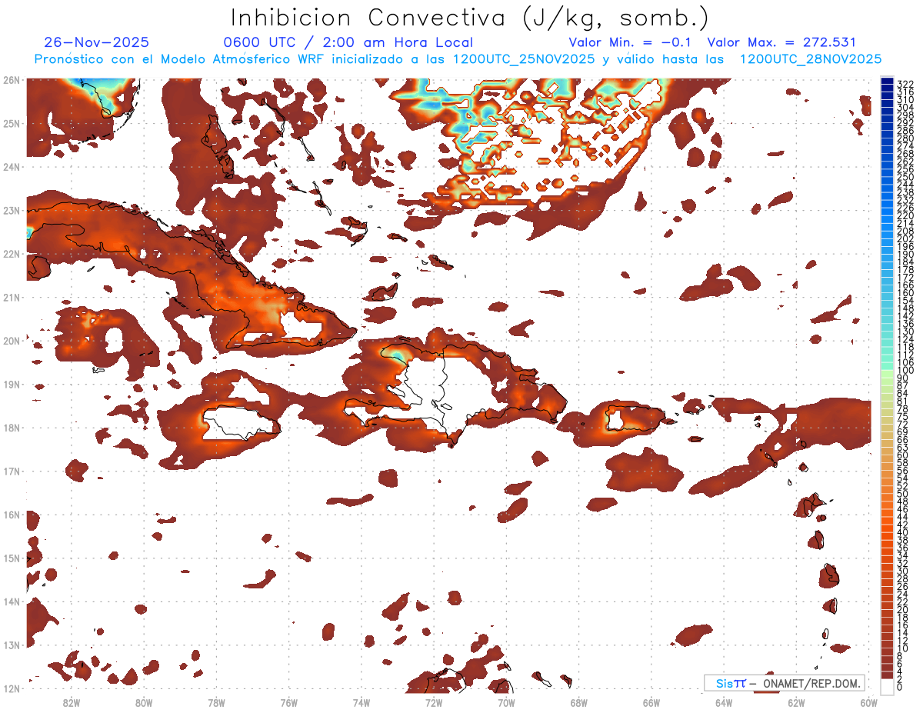Click the '12N' latitude label
Image resolution: width=923 pixels, height=713 pixels.
pyautogui.click(x=12, y=688)
